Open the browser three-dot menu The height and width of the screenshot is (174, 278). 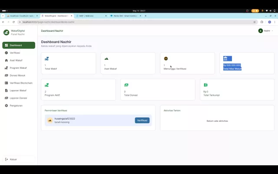click(x=275, y=22)
